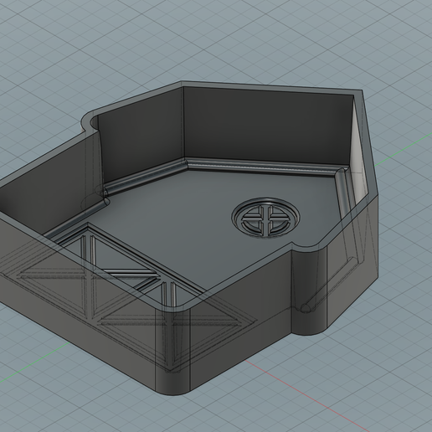This screenshot has width=432, height=432.
Task: Select the light-colored right inner wall face
Action: coord(357,157)
